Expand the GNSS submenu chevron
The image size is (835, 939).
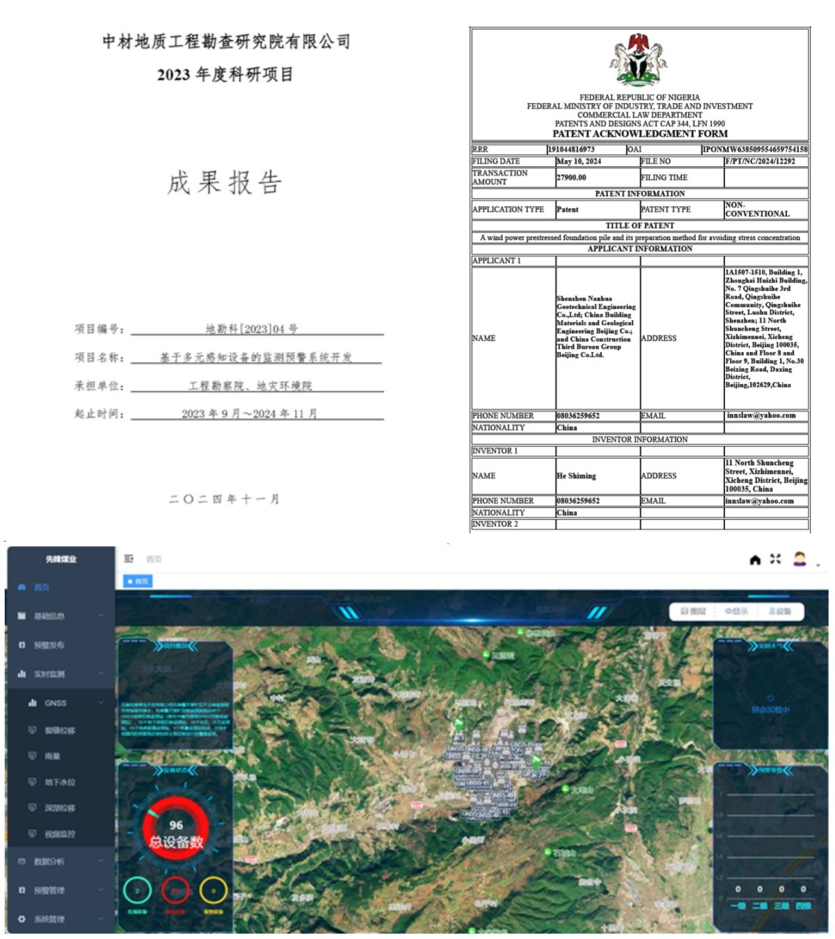[x=101, y=703]
